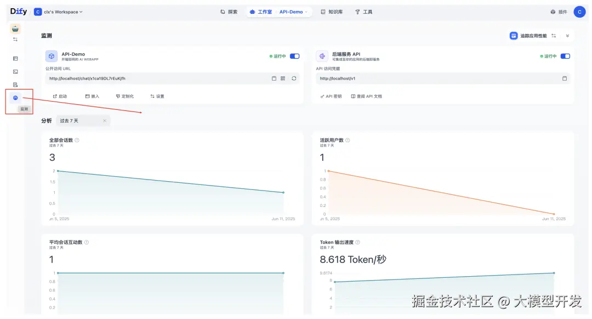Viewport: 592px width, 319px height.
Task: Open the 插件 plugins icon in top bar
Action: click(x=558, y=11)
